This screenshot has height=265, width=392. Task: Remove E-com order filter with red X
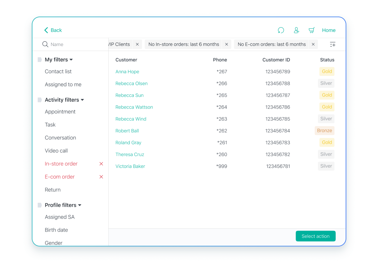tap(101, 177)
